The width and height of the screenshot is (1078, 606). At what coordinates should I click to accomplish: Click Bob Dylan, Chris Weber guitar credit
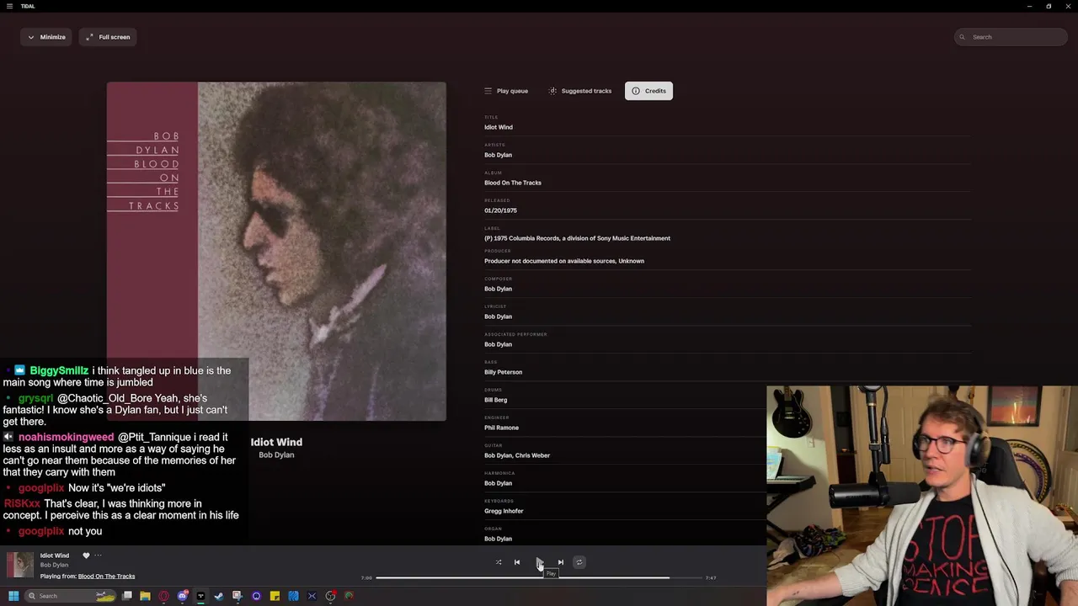517,455
